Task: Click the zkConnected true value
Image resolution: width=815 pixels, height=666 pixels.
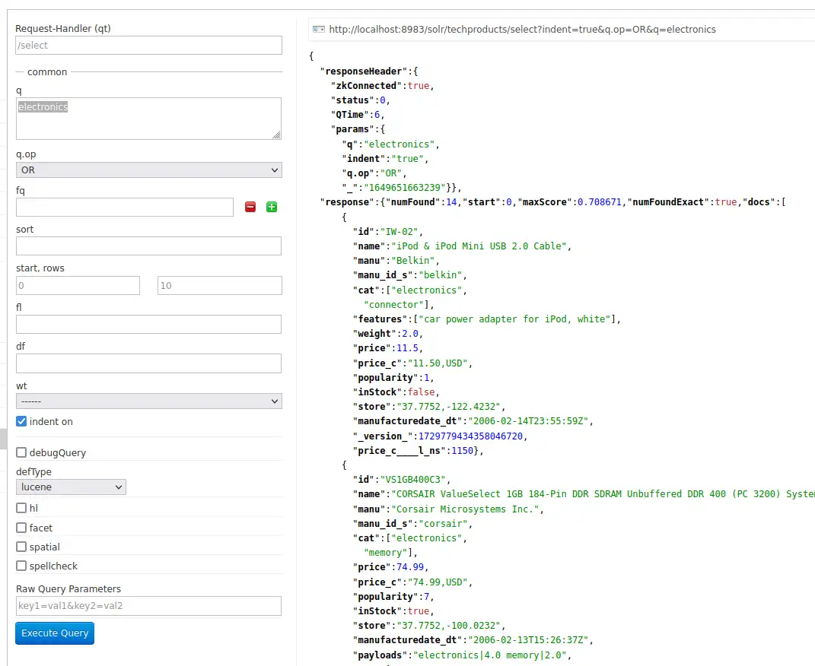Action: tap(419, 86)
